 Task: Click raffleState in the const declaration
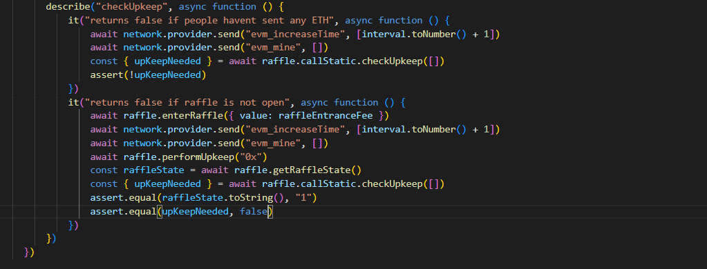[x=153, y=170]
